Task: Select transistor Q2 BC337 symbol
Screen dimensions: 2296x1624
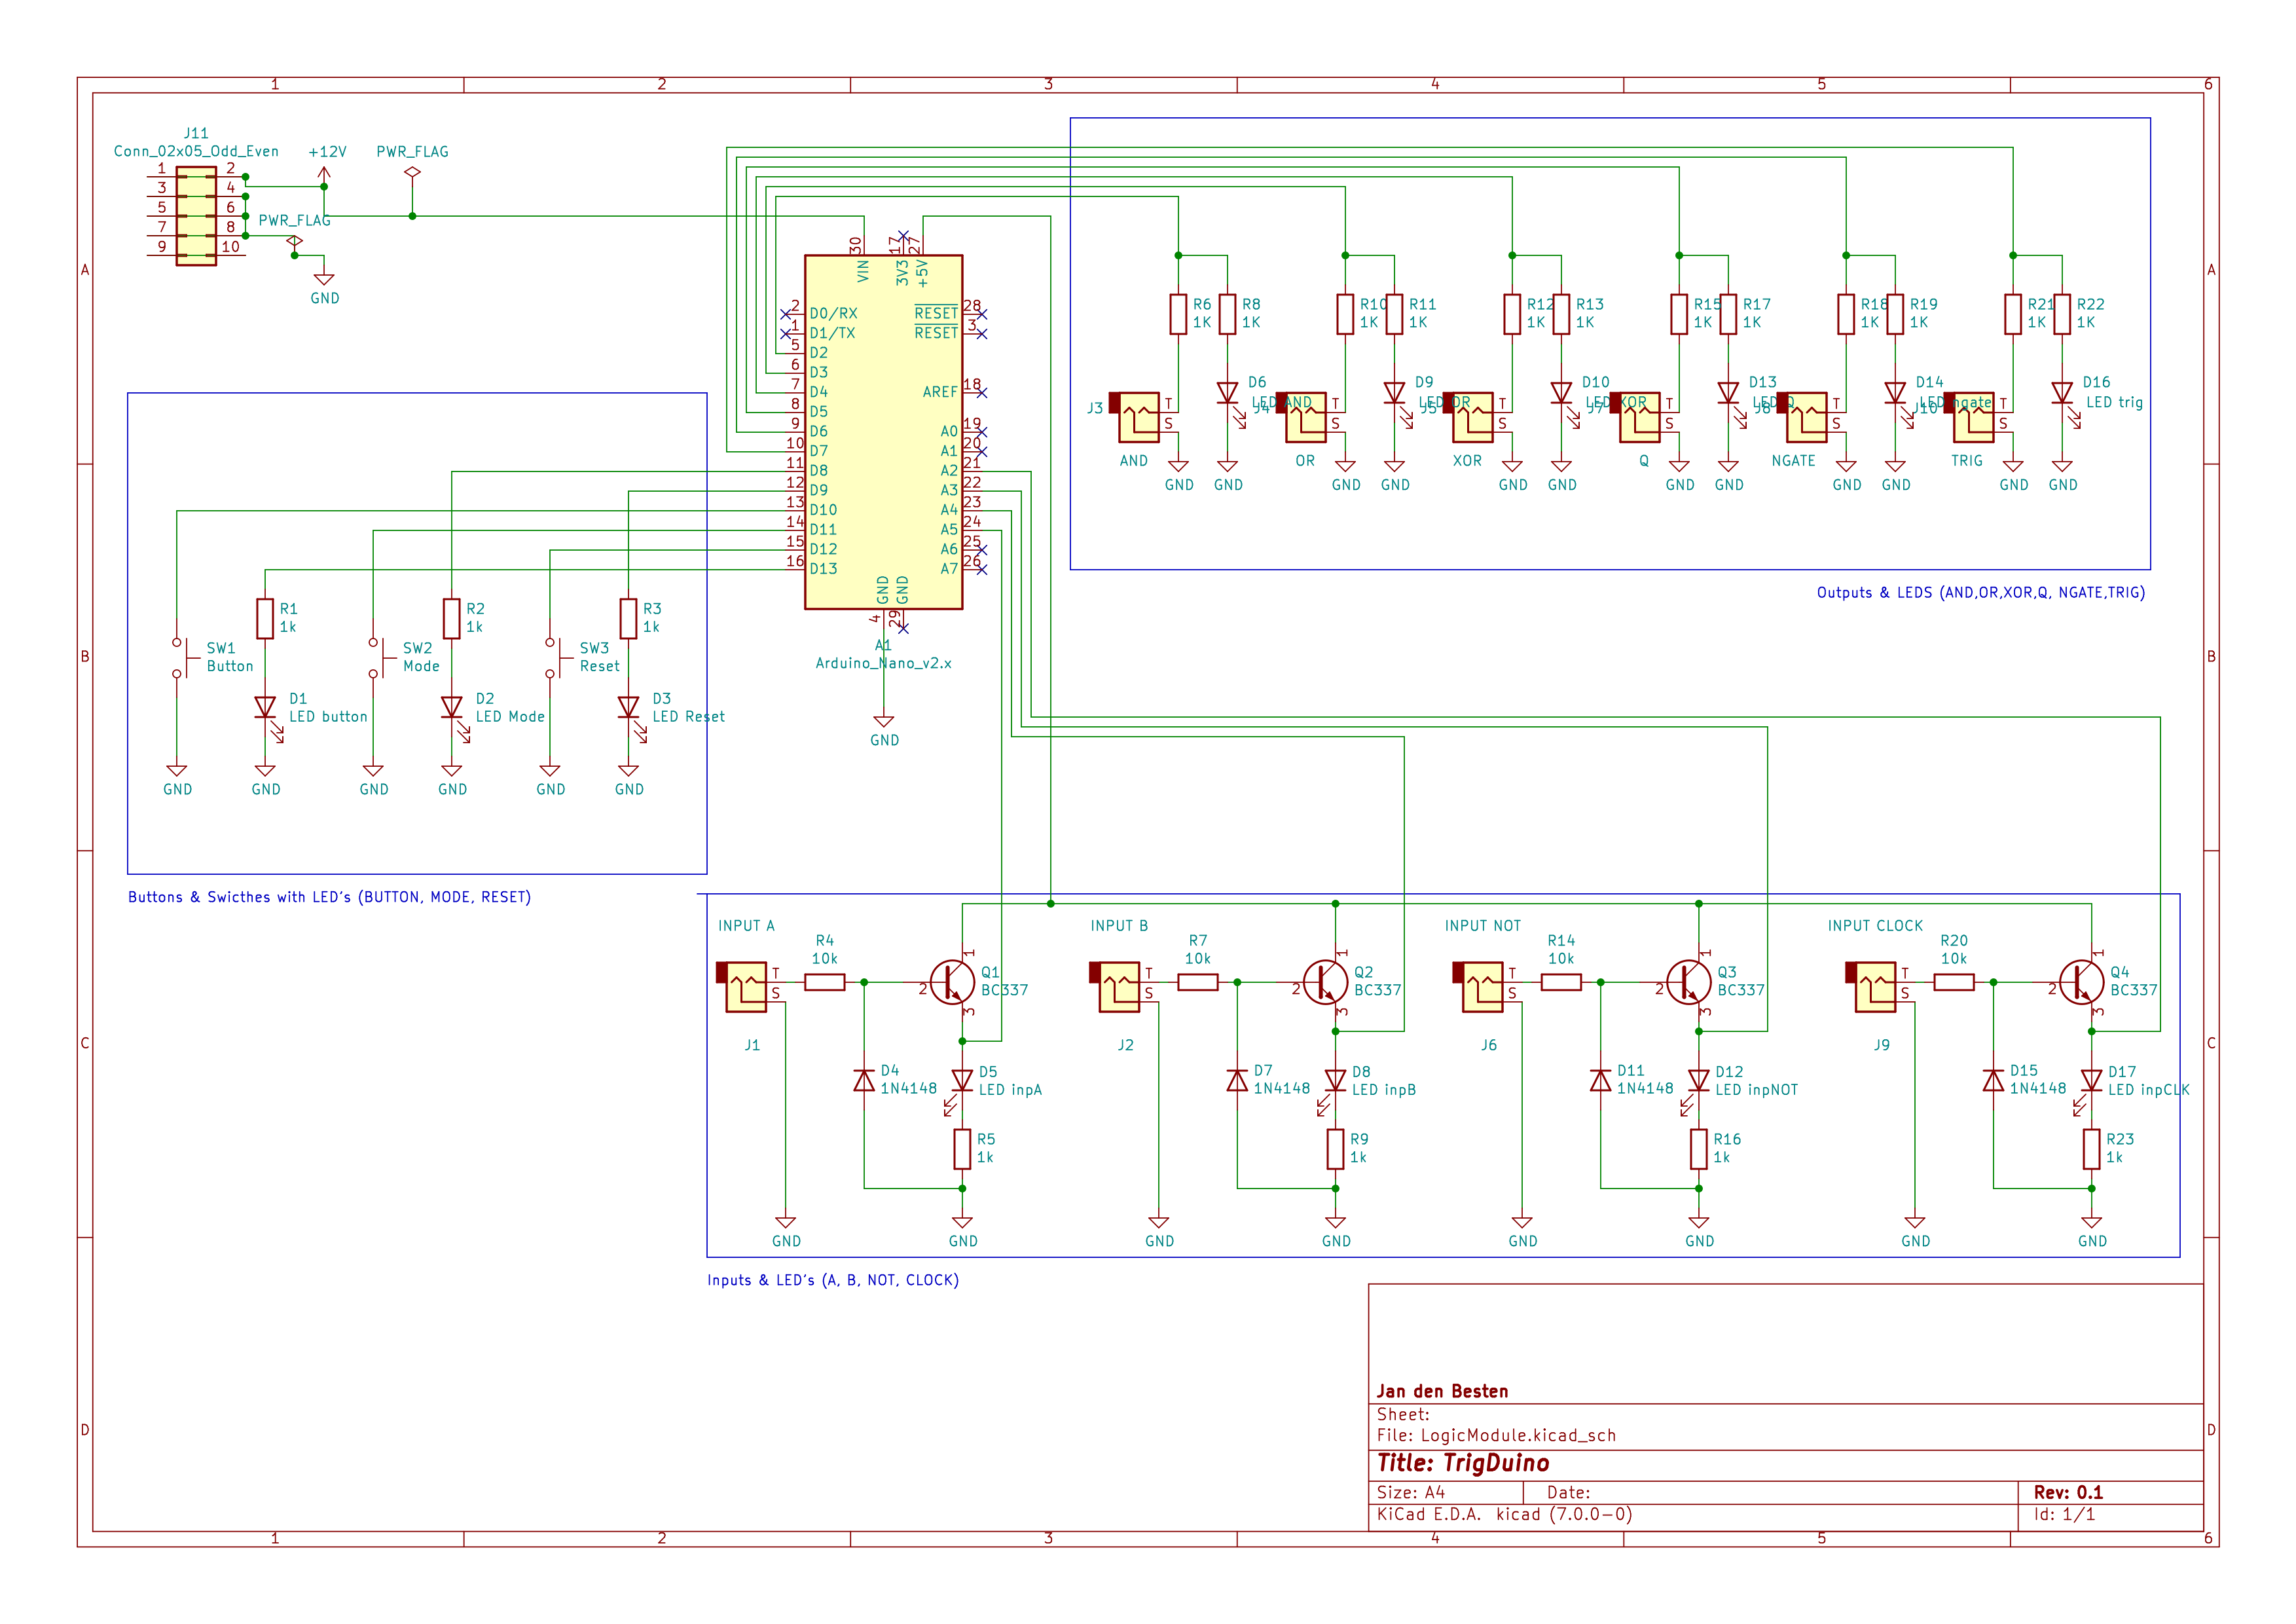Action: pyautogui.click(x=1325, y=982)
